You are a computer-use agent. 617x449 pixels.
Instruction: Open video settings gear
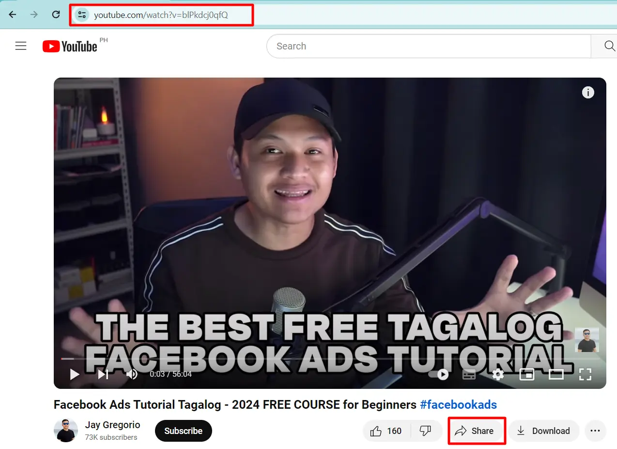pos(498,374)
